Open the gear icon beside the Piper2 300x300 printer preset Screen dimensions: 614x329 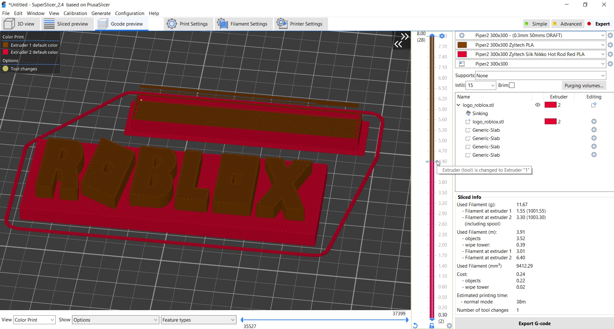click(610, 64)
